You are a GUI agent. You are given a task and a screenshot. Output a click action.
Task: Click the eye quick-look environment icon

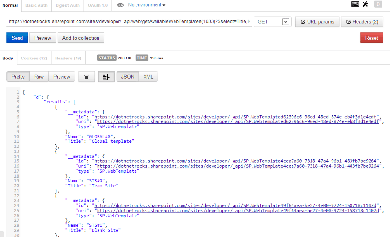click(120, 5)
